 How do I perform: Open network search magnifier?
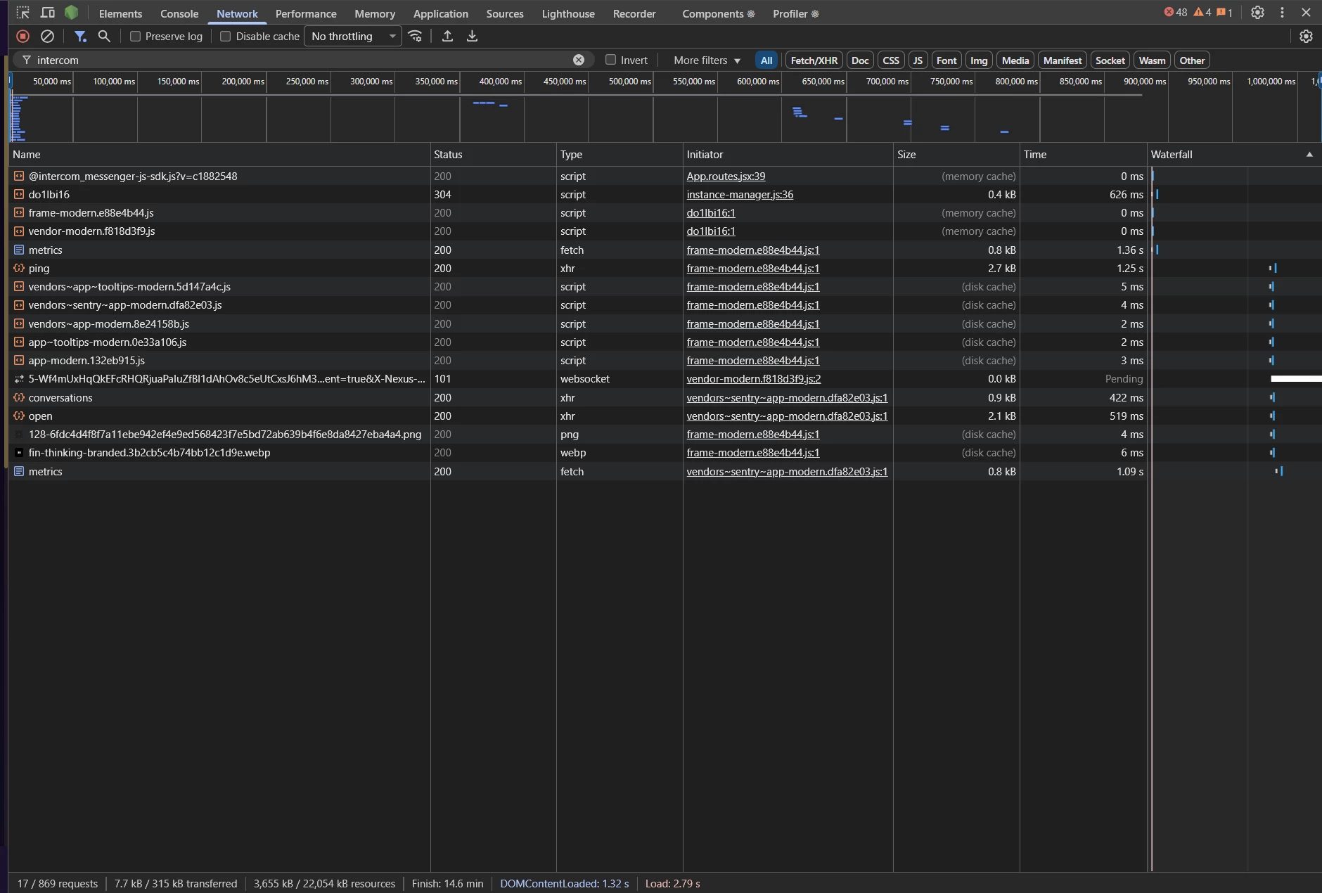[104, 37]
